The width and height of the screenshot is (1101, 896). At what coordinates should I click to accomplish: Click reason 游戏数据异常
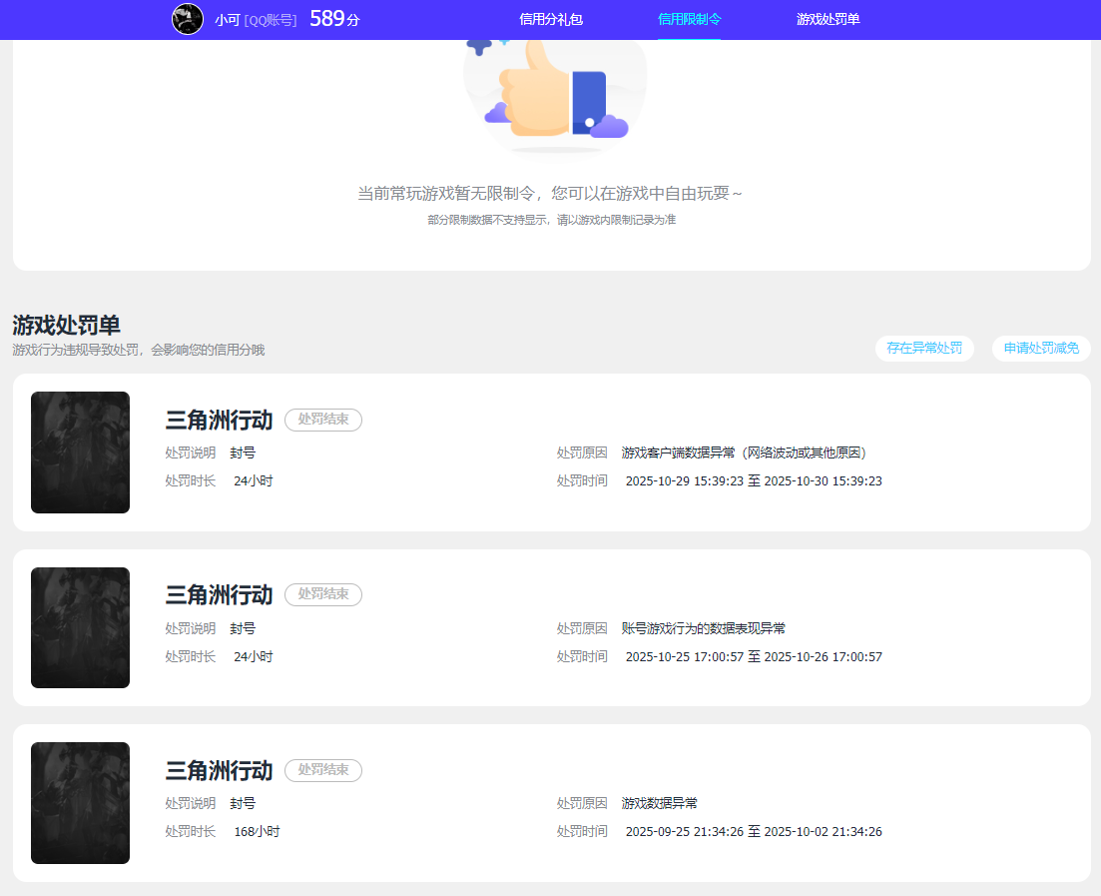tap(660, 804)
